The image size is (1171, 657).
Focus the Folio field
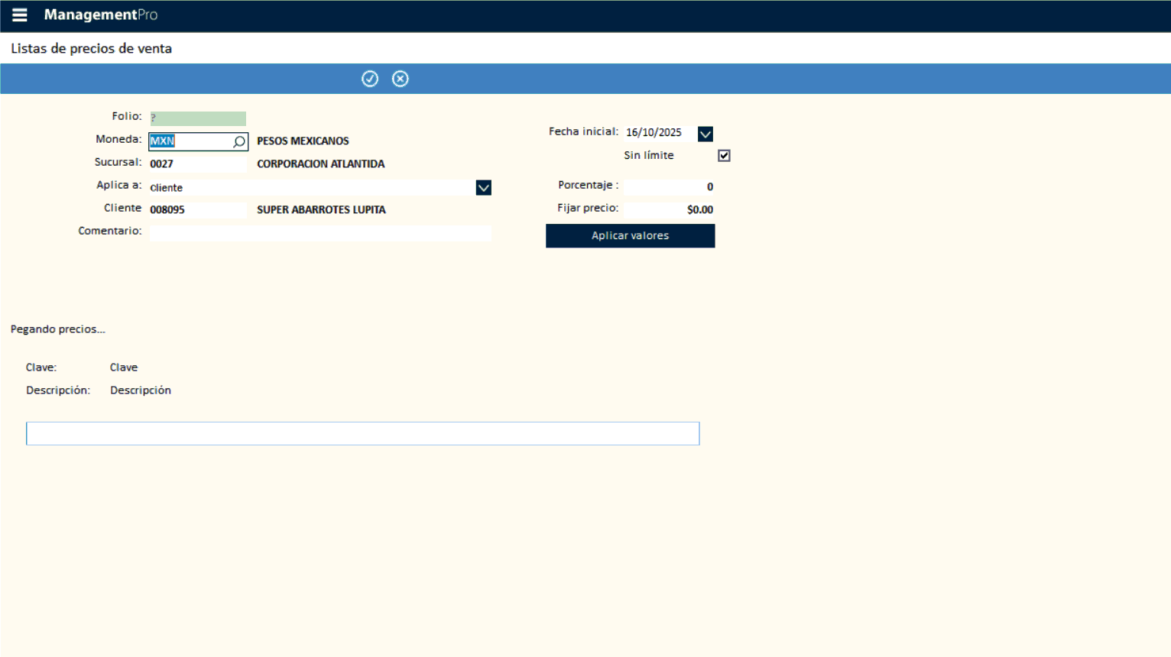point(198,118)
